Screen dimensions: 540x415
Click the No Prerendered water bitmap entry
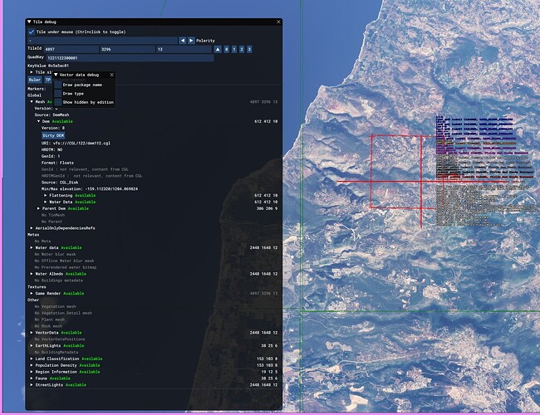66,267
